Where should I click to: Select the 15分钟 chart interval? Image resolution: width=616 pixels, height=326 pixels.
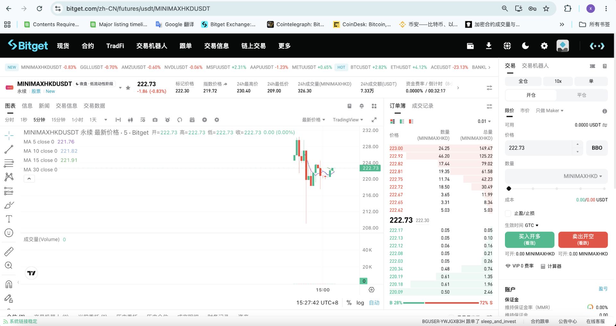point(58,120)
